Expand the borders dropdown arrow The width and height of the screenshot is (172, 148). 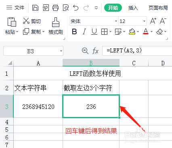point(110,32)
